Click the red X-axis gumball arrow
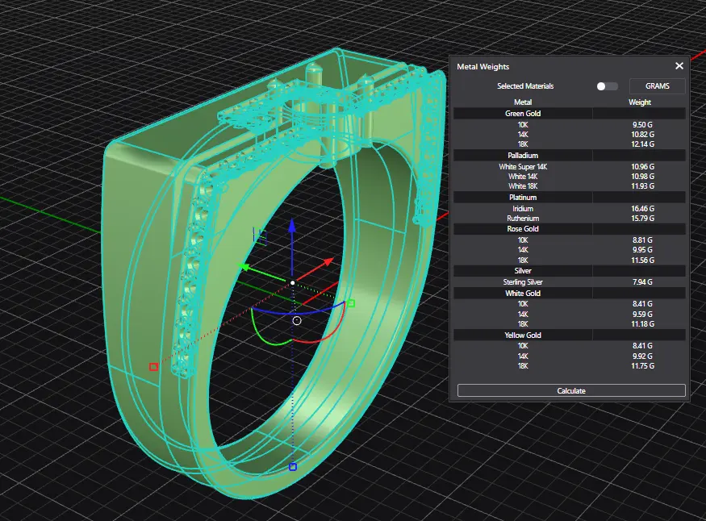The height and width of the screenshot is (521, 706). 328,261
